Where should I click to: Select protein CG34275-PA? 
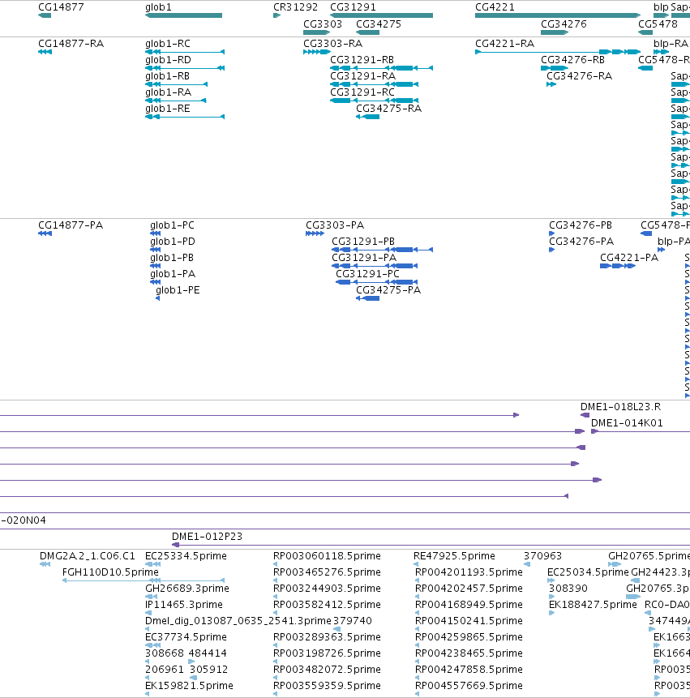pos(388,290)
